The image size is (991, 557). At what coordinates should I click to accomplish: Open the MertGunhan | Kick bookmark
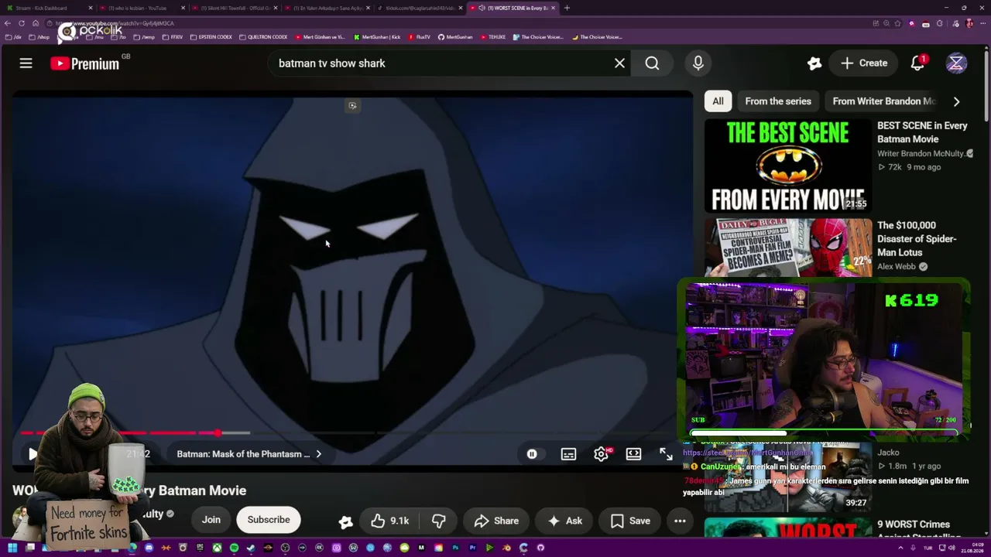coord(377,37)
